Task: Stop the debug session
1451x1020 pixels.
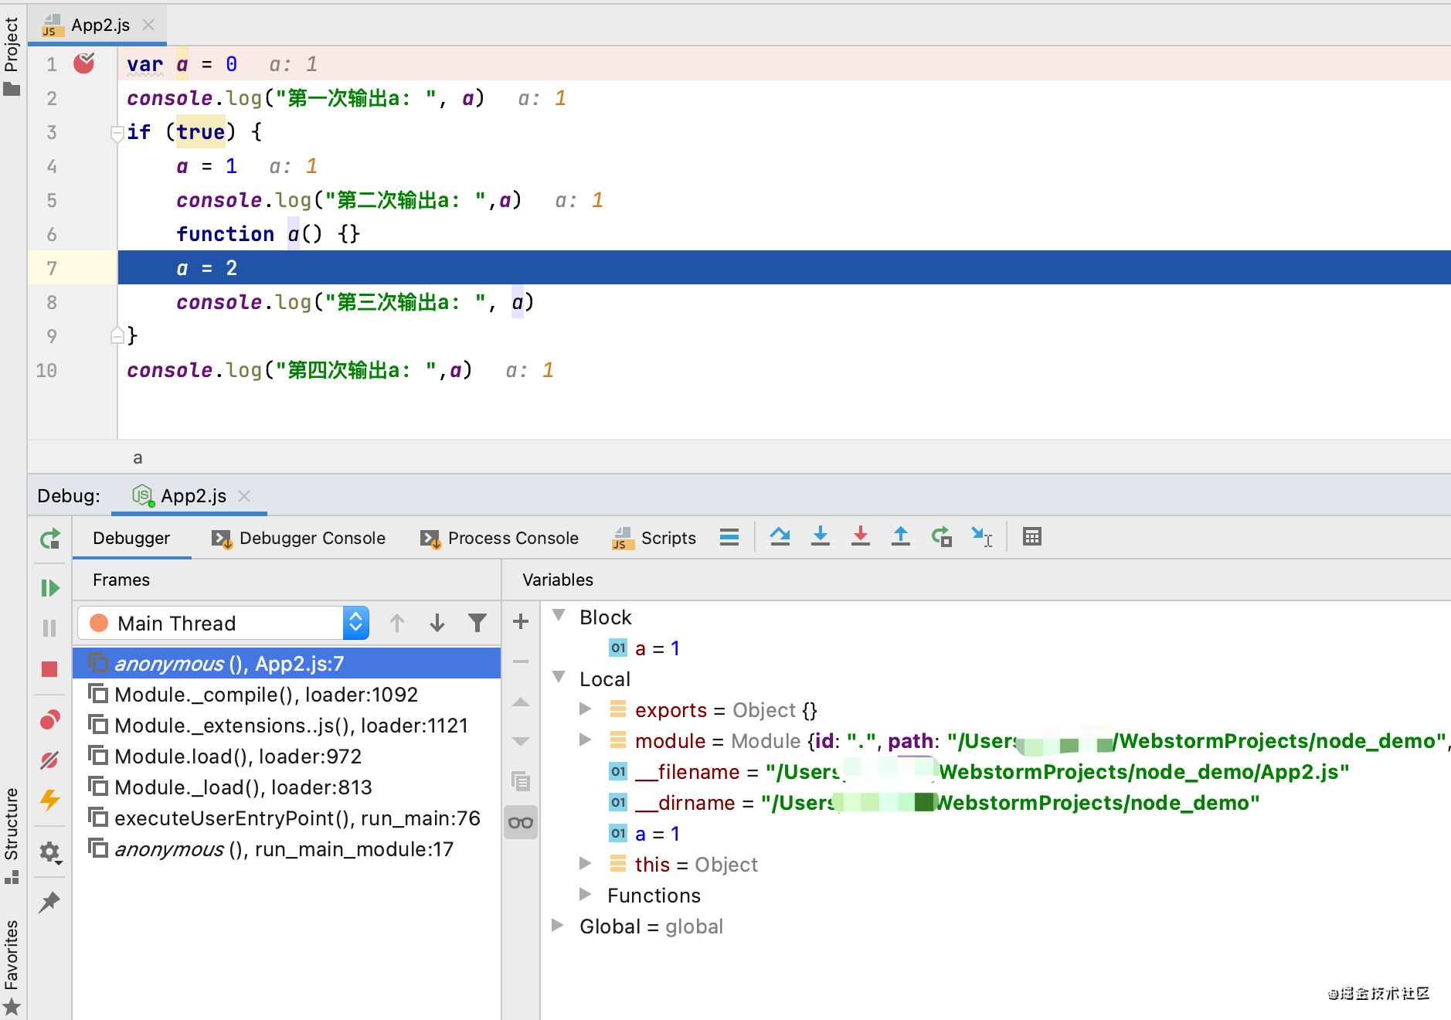Action: click(49, 669)
